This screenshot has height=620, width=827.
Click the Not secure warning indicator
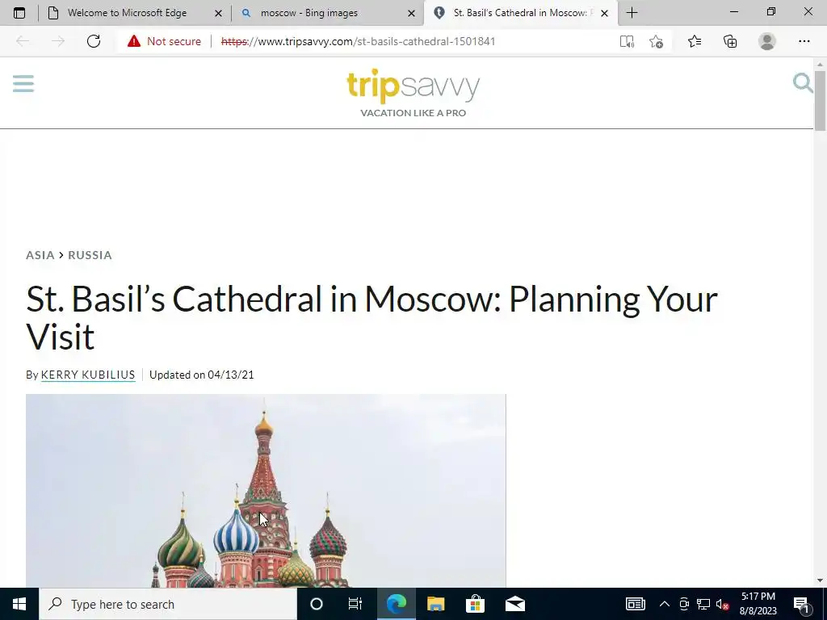[164, 41]
